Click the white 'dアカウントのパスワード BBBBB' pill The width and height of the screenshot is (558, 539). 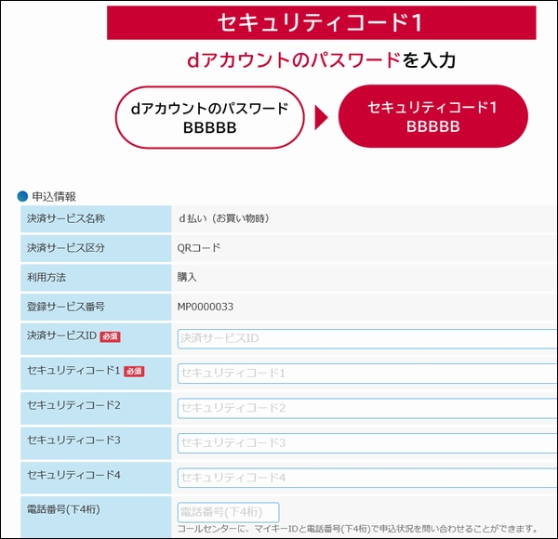click(x=209, y=118)
